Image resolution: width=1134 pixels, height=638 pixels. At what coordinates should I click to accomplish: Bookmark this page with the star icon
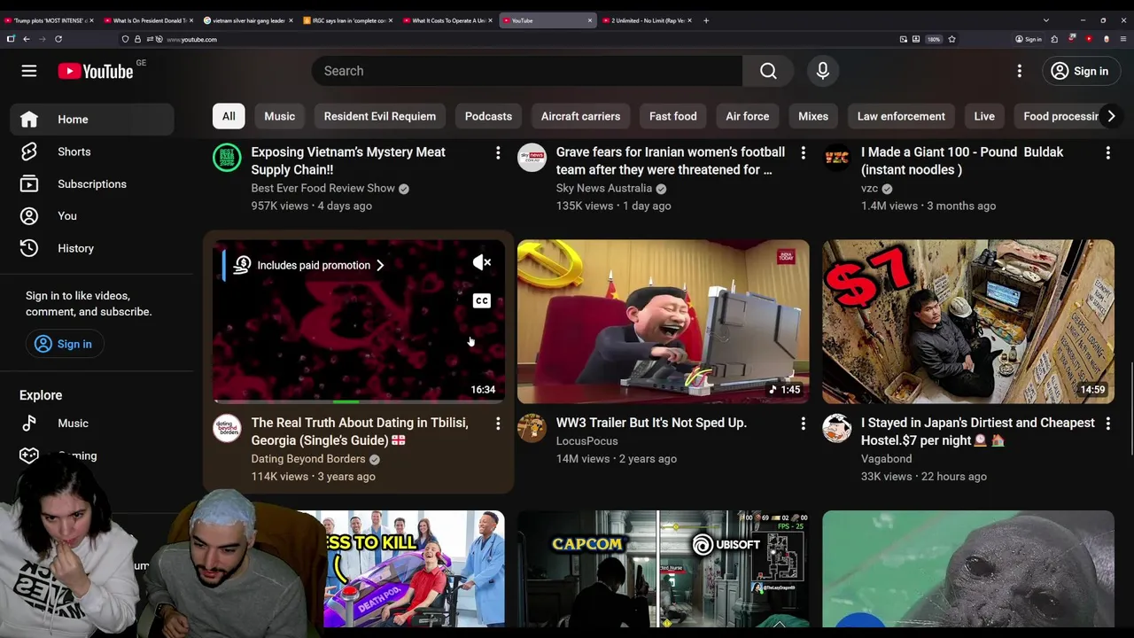[951, 39]
